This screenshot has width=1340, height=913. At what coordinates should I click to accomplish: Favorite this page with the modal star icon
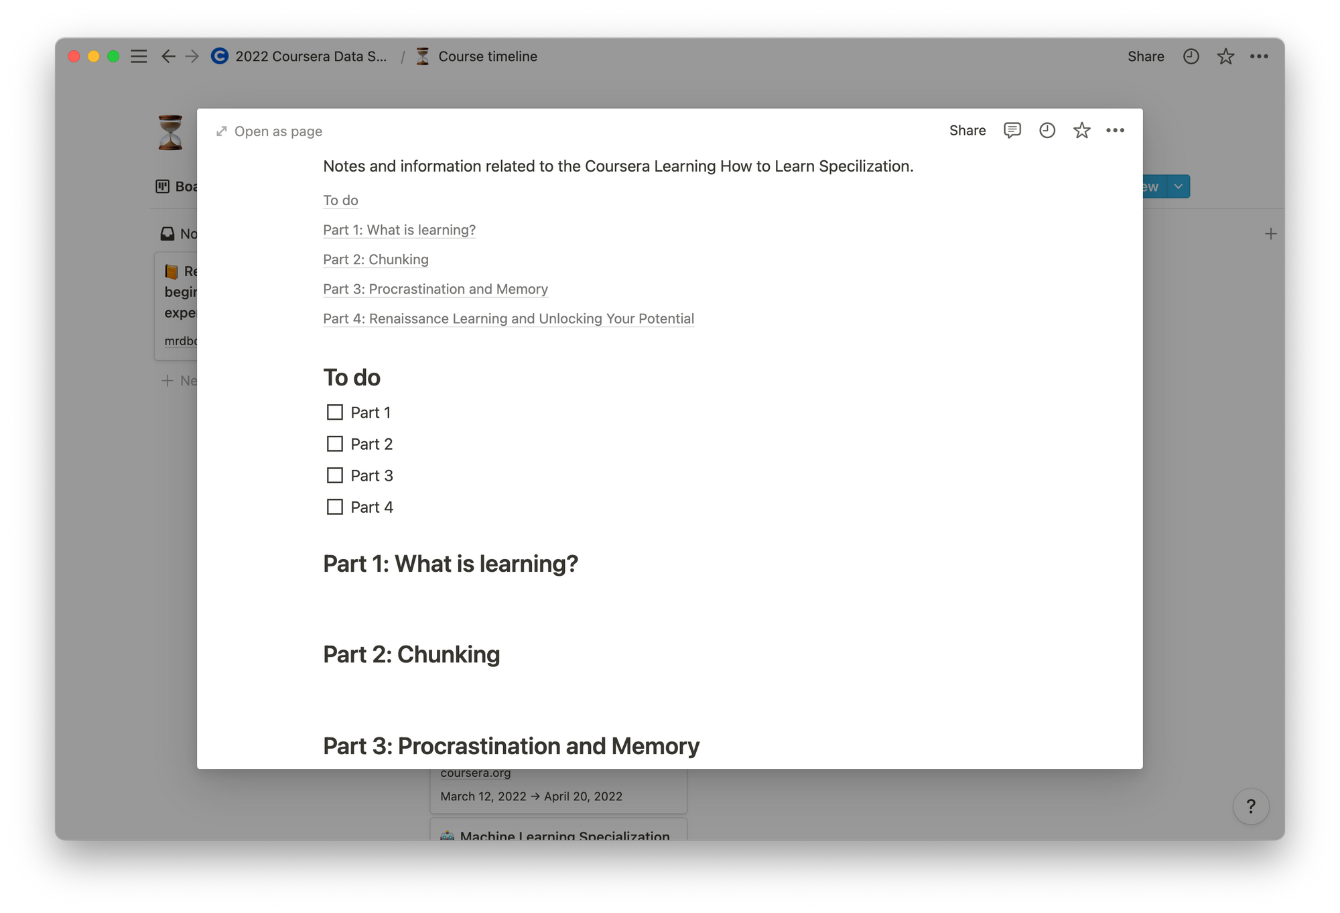click(1081, 130)
